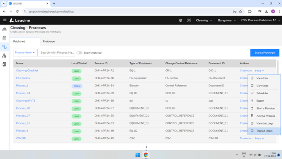Switch to the Prototype tab
282x159 pixels.
click(x=49, y=41)
